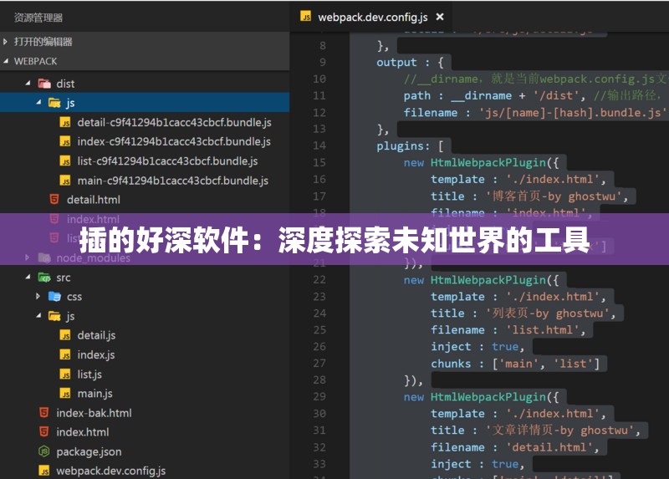Close the webpack.dev.config.js tab
The height and width of the screenshot is (479, 669).
pyautogui.click(x=440, y=17)
